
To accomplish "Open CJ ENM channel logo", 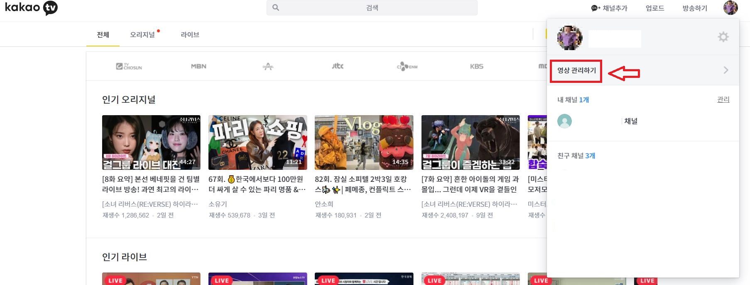I will [407, 66].
